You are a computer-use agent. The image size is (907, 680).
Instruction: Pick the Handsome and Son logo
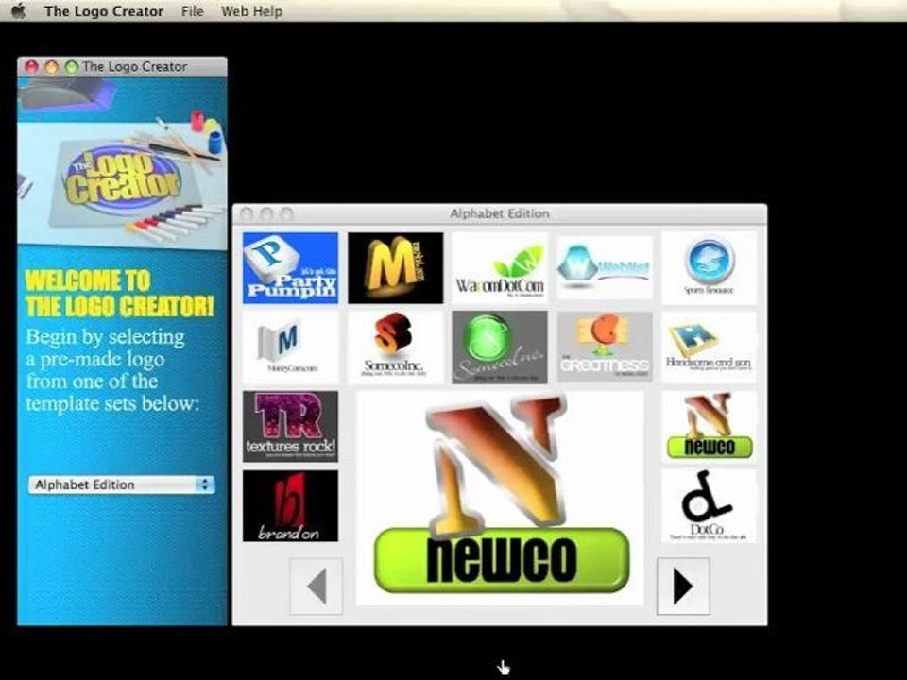(710, 347)
